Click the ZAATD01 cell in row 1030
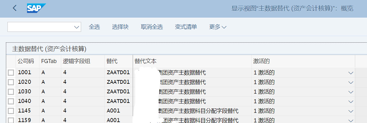Screen dimensions: 367x123 click(119, 92)
